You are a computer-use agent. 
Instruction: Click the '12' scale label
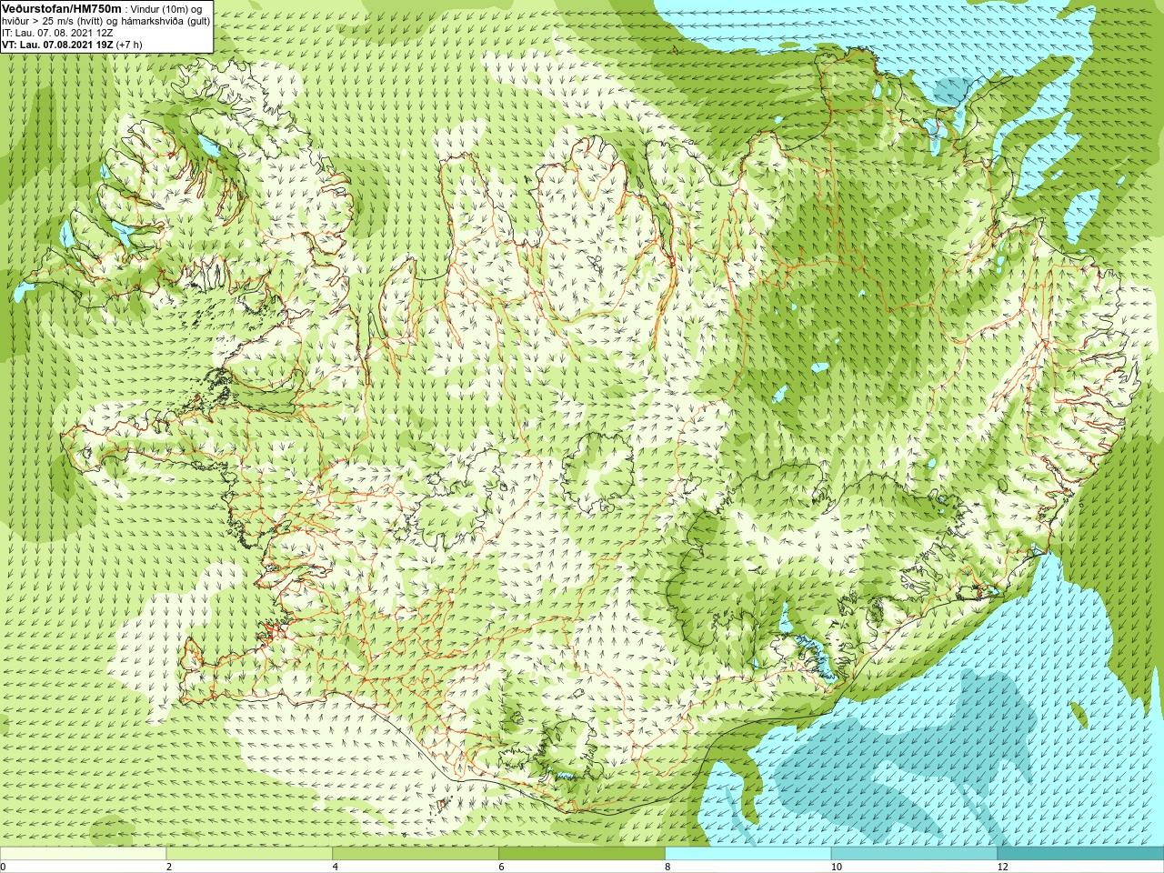pos(1003,867)
